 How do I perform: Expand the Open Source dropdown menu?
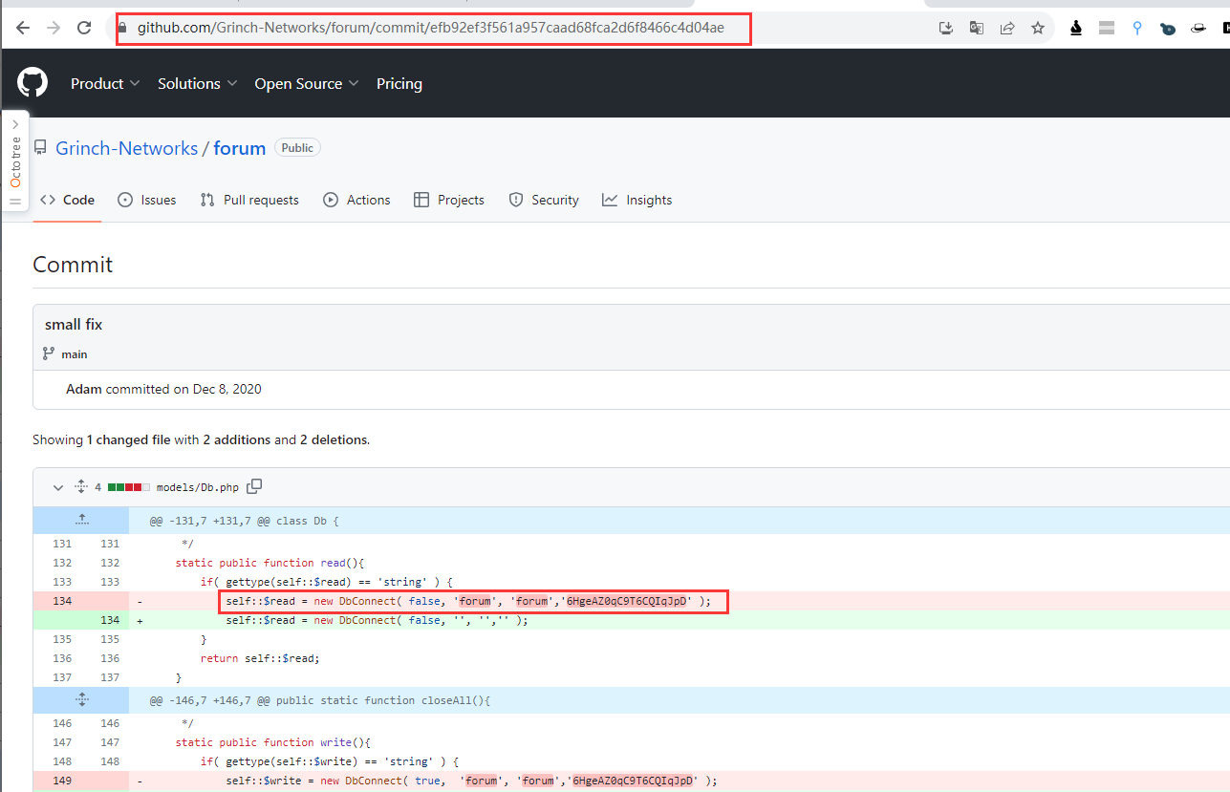(307, 84)
